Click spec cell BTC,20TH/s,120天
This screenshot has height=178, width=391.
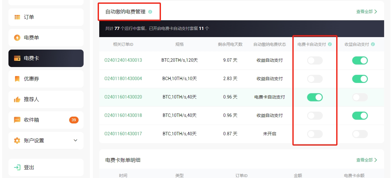pos(180,60)
